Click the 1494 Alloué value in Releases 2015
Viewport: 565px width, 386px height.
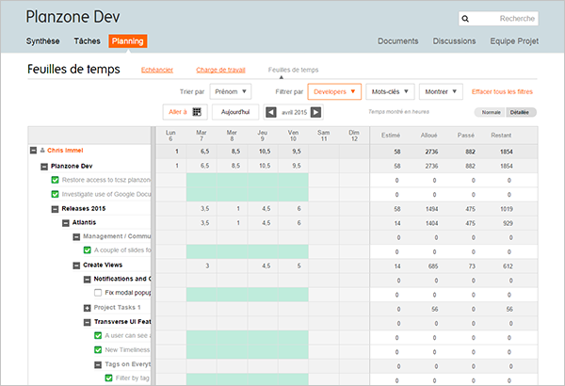431,209
